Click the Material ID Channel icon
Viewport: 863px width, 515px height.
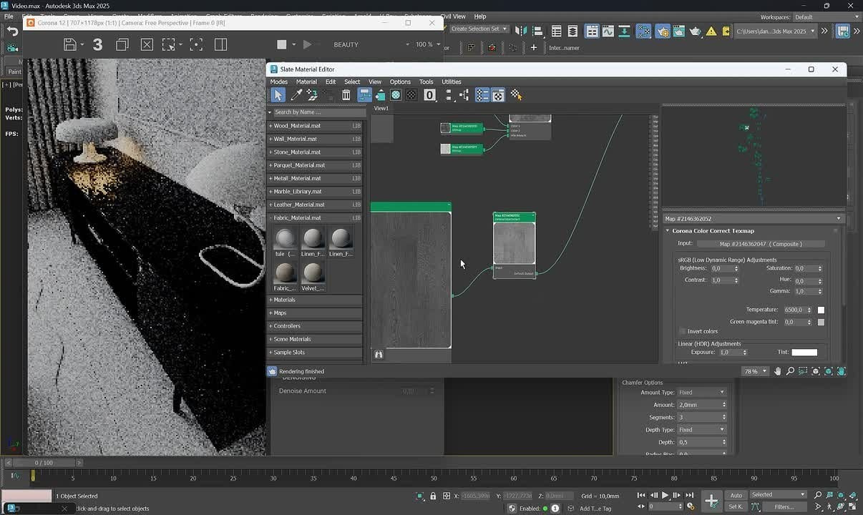[429, 94]
